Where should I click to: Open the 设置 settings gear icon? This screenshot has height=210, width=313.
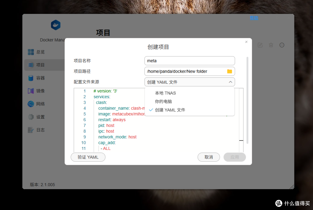(31, 117)
